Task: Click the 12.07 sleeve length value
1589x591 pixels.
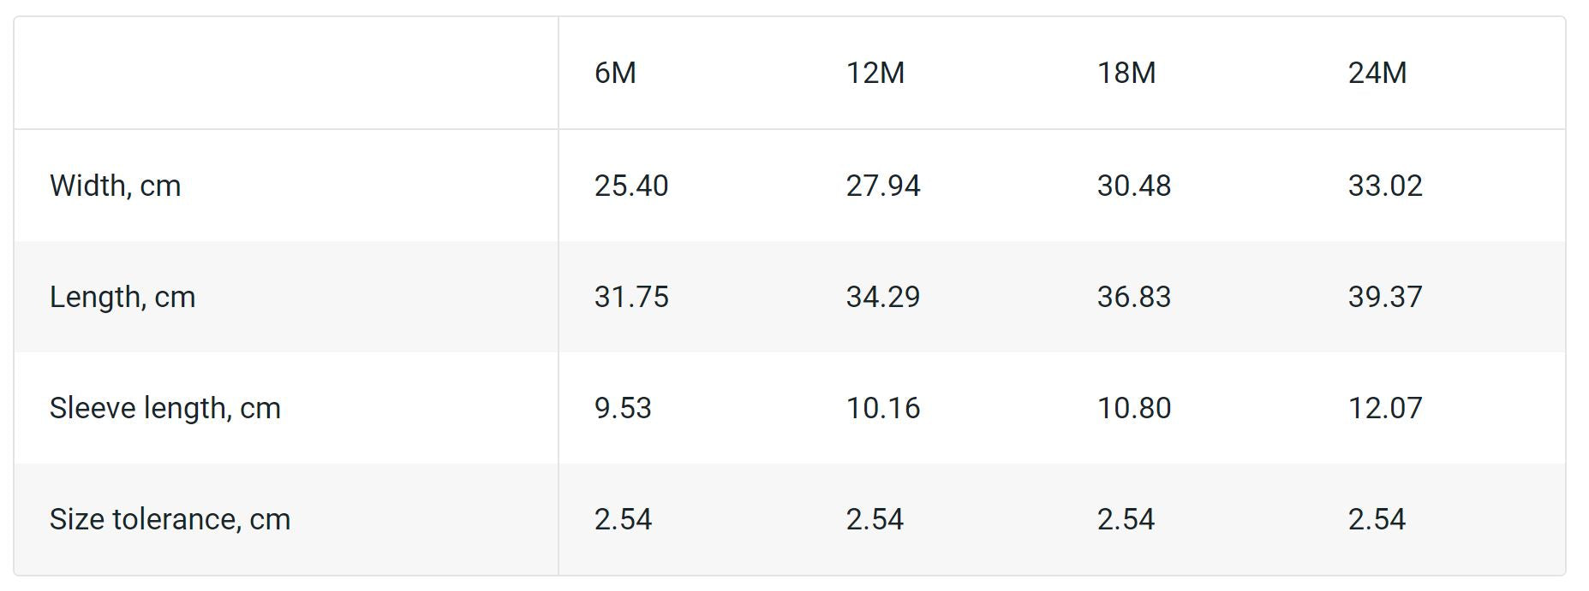Action: (1384, 409)
